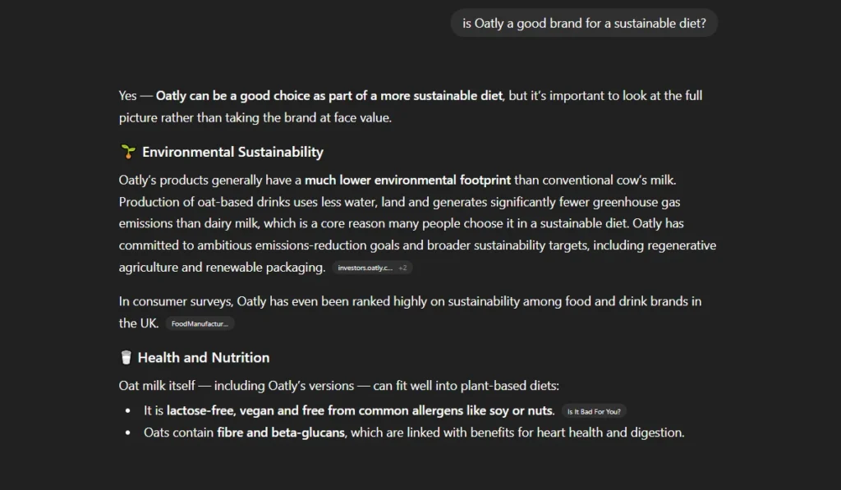Click the bullet point beside lactose-free claim
The image size is (841, 490).
click(126, 410)
